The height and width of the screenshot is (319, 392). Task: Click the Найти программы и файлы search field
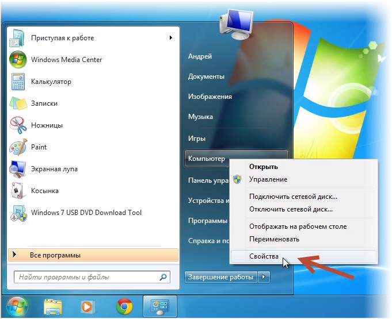(x=92, y=277)
